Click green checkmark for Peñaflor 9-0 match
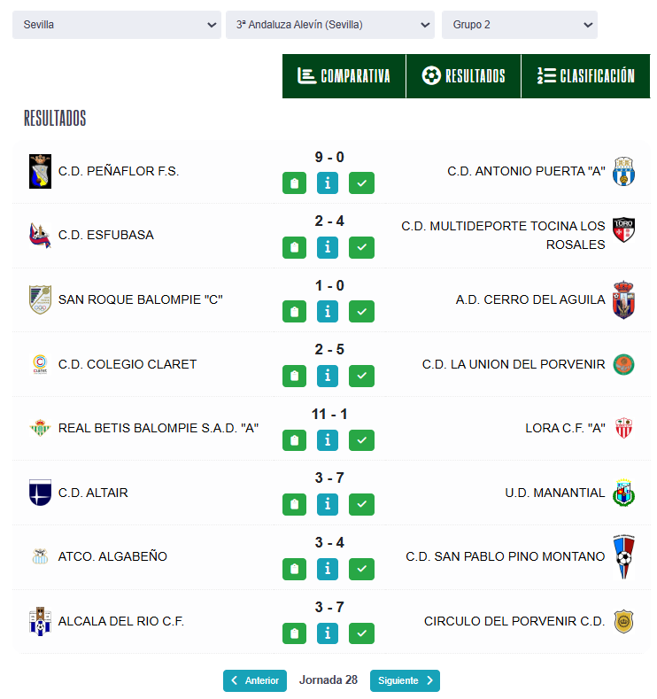This screenshot has height=699, width=657. (361, 183)
